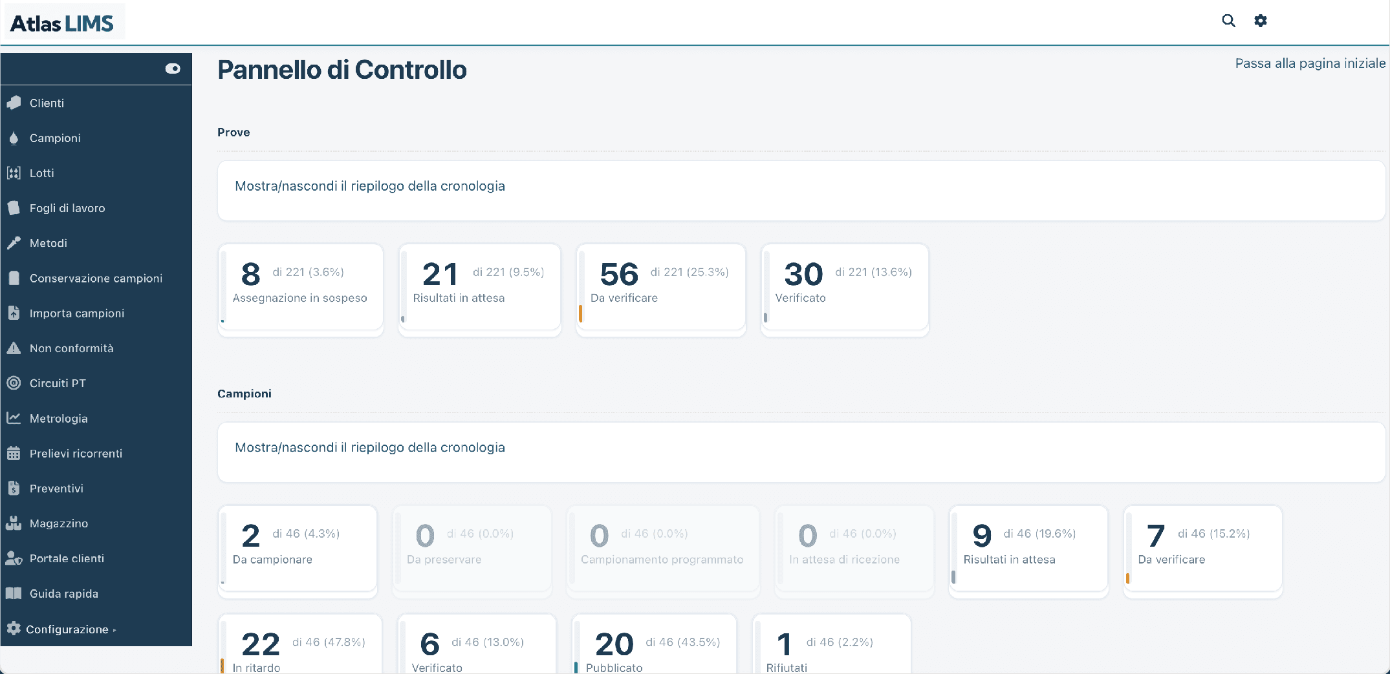
Task: Click the Metodi pipette icon
Action: click(14, 243)
